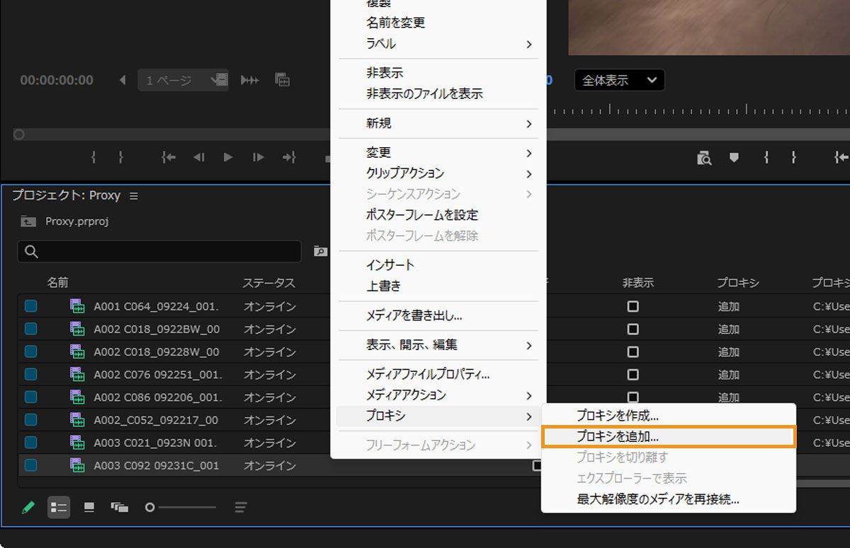850x548 pixels.
Task: Switch to List view in Project panel
Action: 59,507
